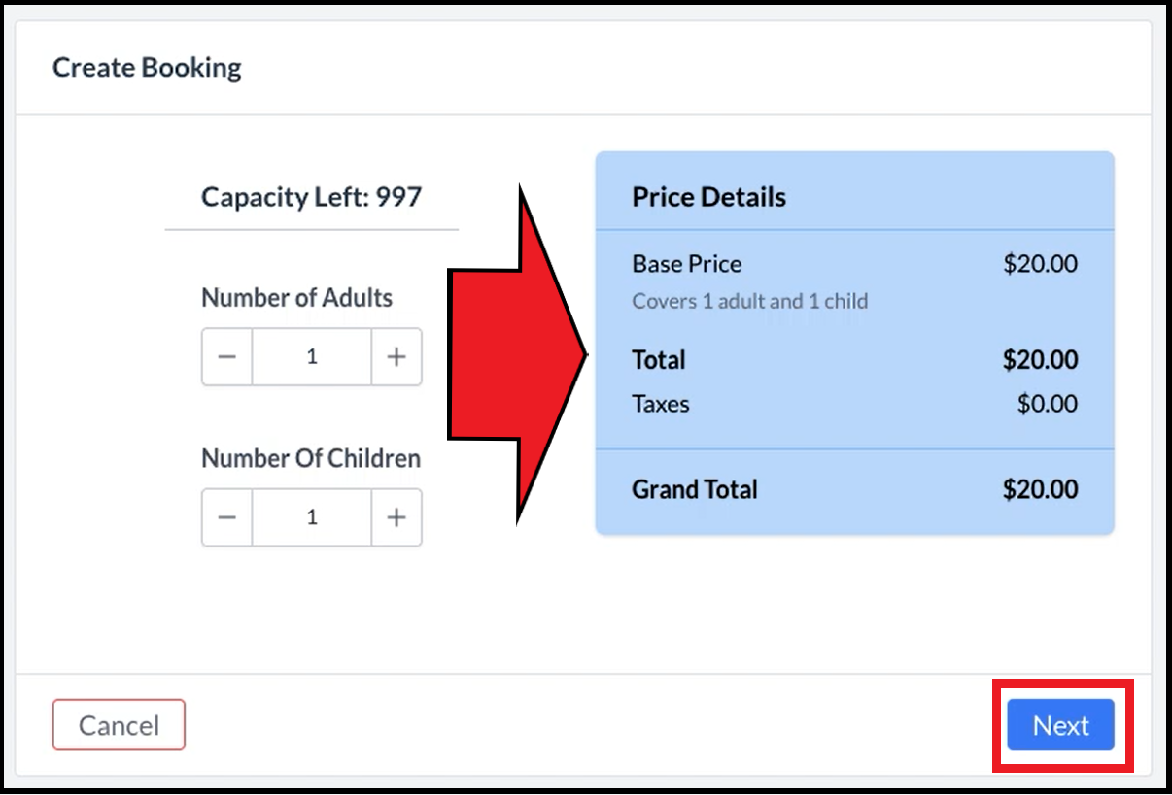
Task: Click the Grand Total amount of $20.00
Action: [x=1041, y=489]
